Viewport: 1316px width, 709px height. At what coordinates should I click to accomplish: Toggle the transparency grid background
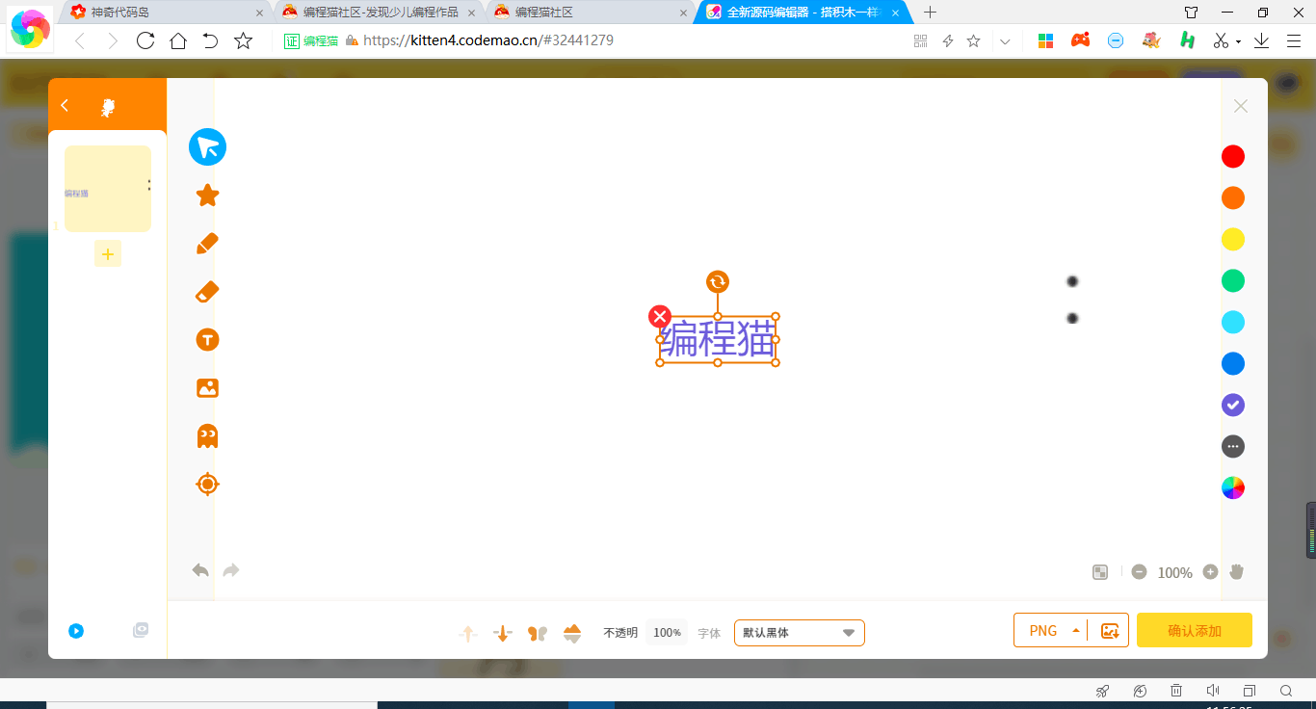tap(1100, 572)
